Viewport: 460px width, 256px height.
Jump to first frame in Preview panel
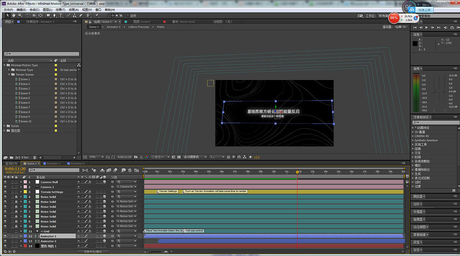coord(415,27)
